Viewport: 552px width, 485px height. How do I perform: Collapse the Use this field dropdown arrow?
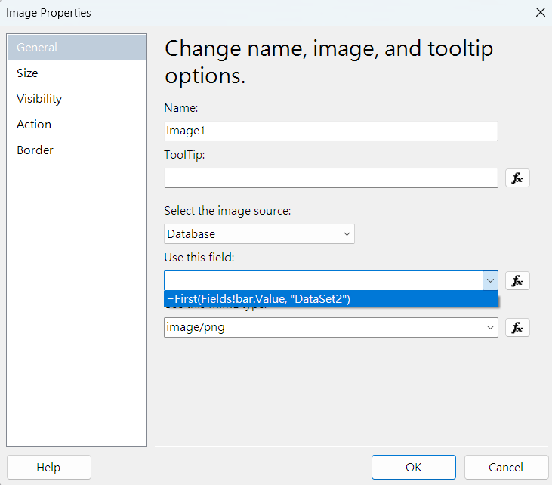(x=490, y=281)
